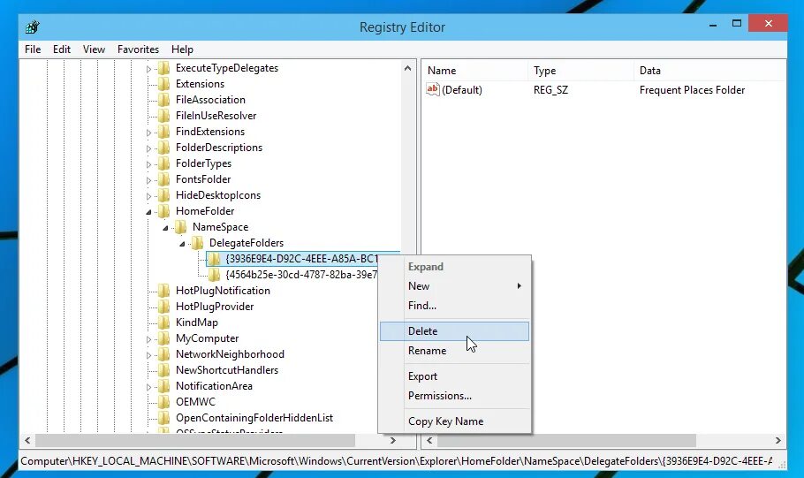Click the HomeFolder folder icon

click(x=164, y=211)
